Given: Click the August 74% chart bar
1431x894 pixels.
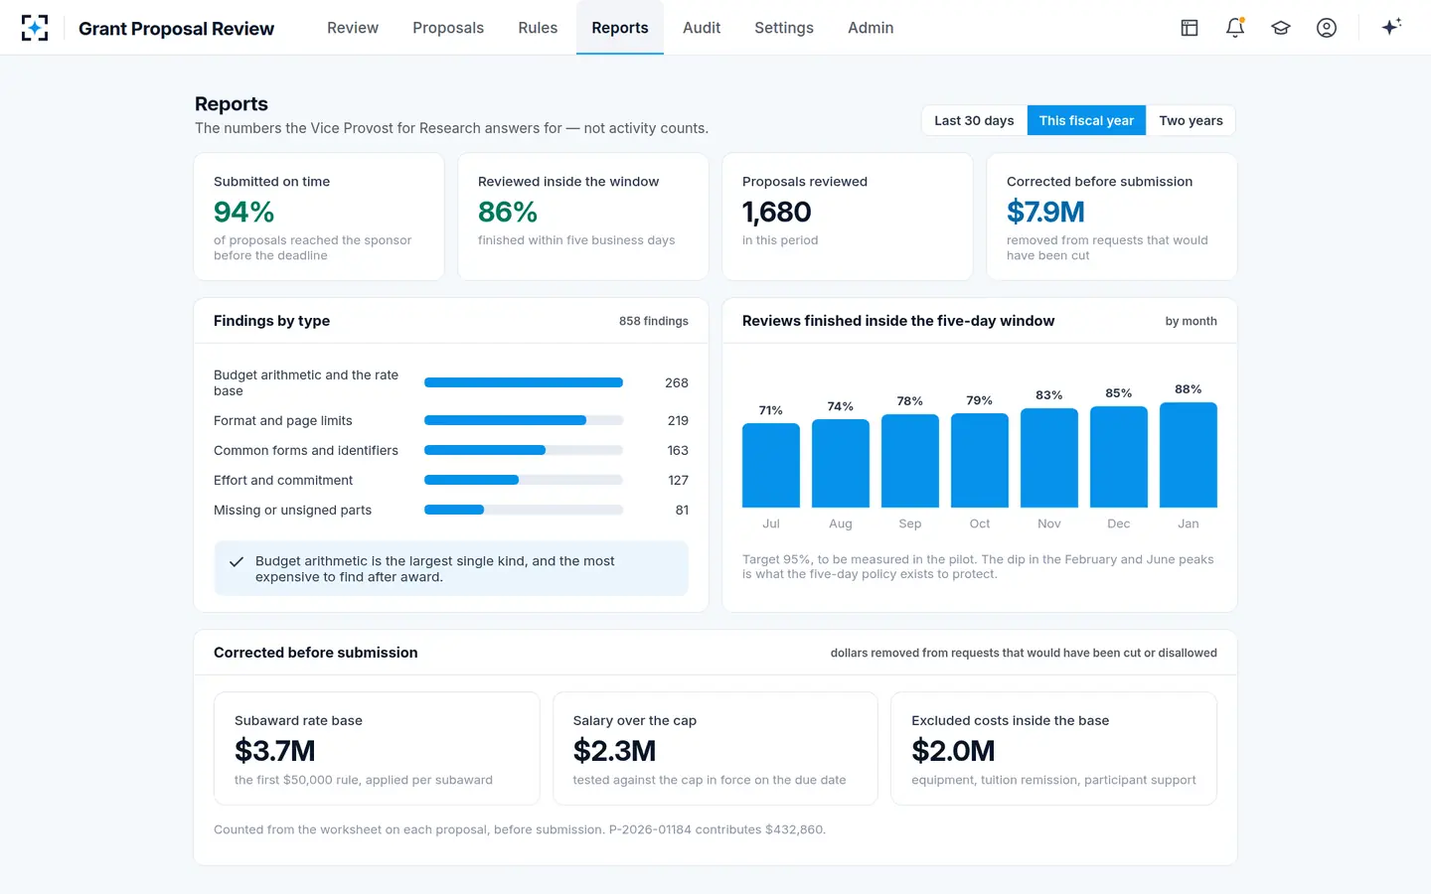Looking at the screenshot, I should click(841, 463).
